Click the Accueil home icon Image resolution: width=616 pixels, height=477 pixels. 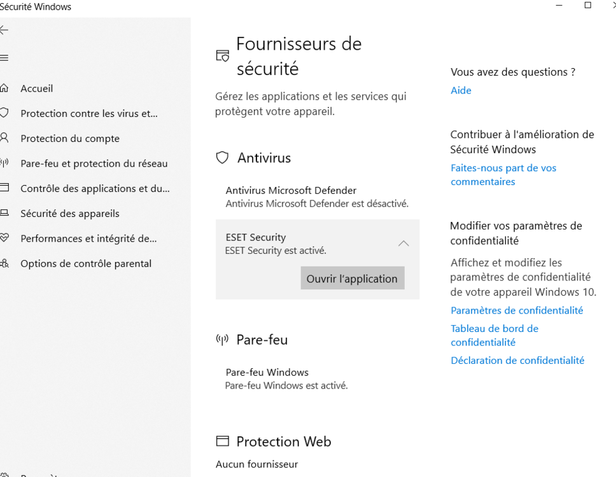[x=4, y=88]
